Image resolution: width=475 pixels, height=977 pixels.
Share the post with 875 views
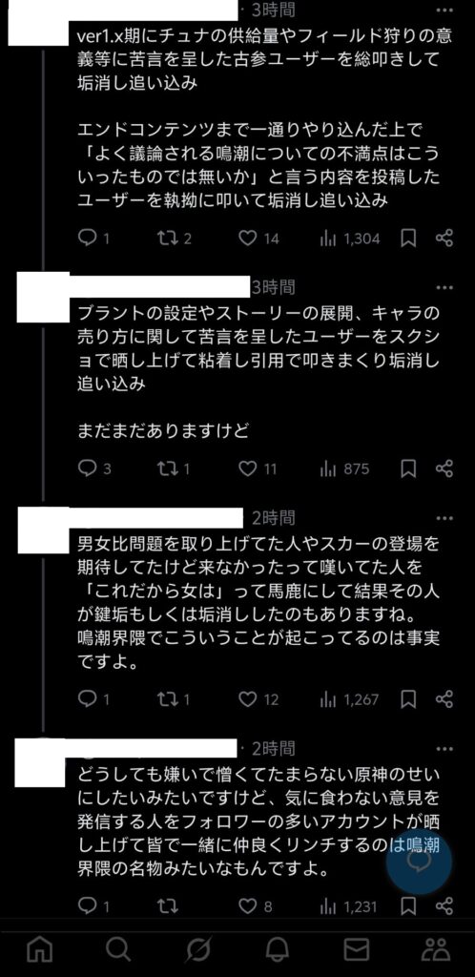444,468
